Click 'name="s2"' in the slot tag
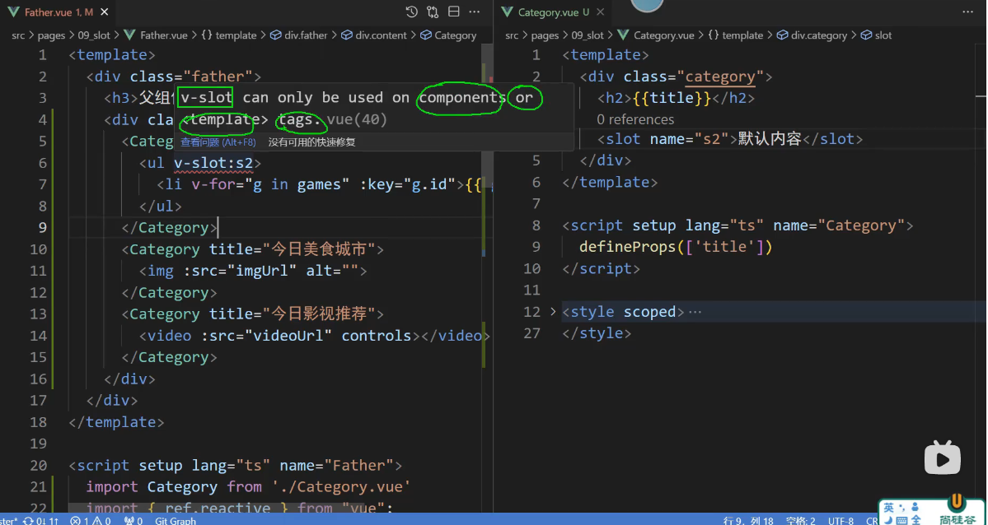Viewport: 988px width, 525px height. [x=690, y=139]
